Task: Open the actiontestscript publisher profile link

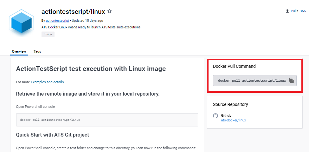Action: point(57,20)
